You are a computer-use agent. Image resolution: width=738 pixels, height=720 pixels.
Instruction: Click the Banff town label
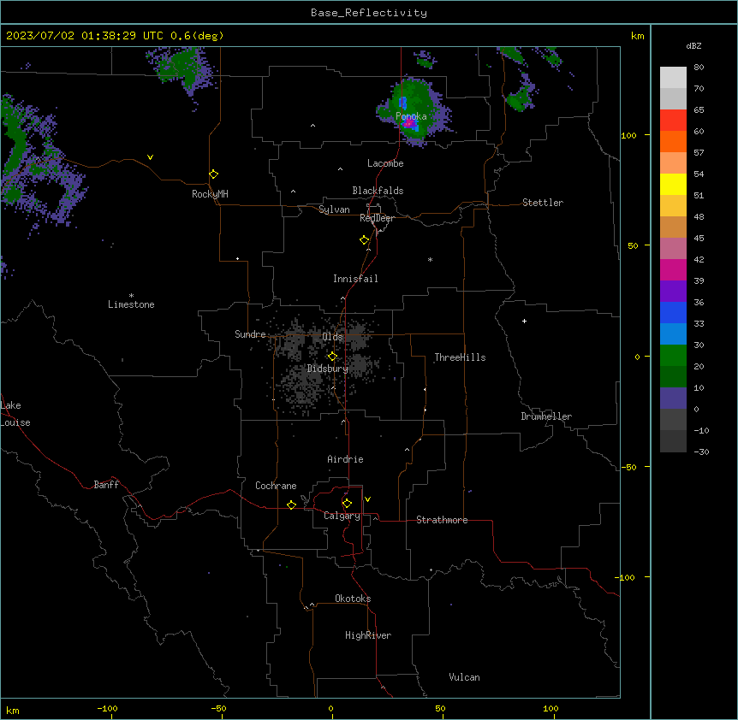[x=106, y=485]
